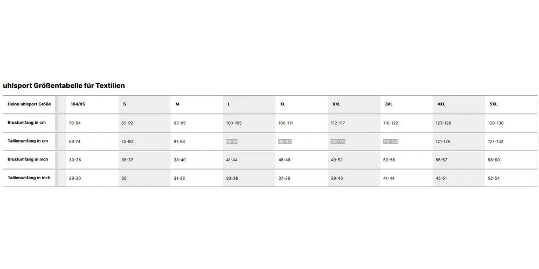Screen dimensions: 539x269
Task: Click the 'Taillenumfang in inch' row label
Action: [x=29, y=178]
